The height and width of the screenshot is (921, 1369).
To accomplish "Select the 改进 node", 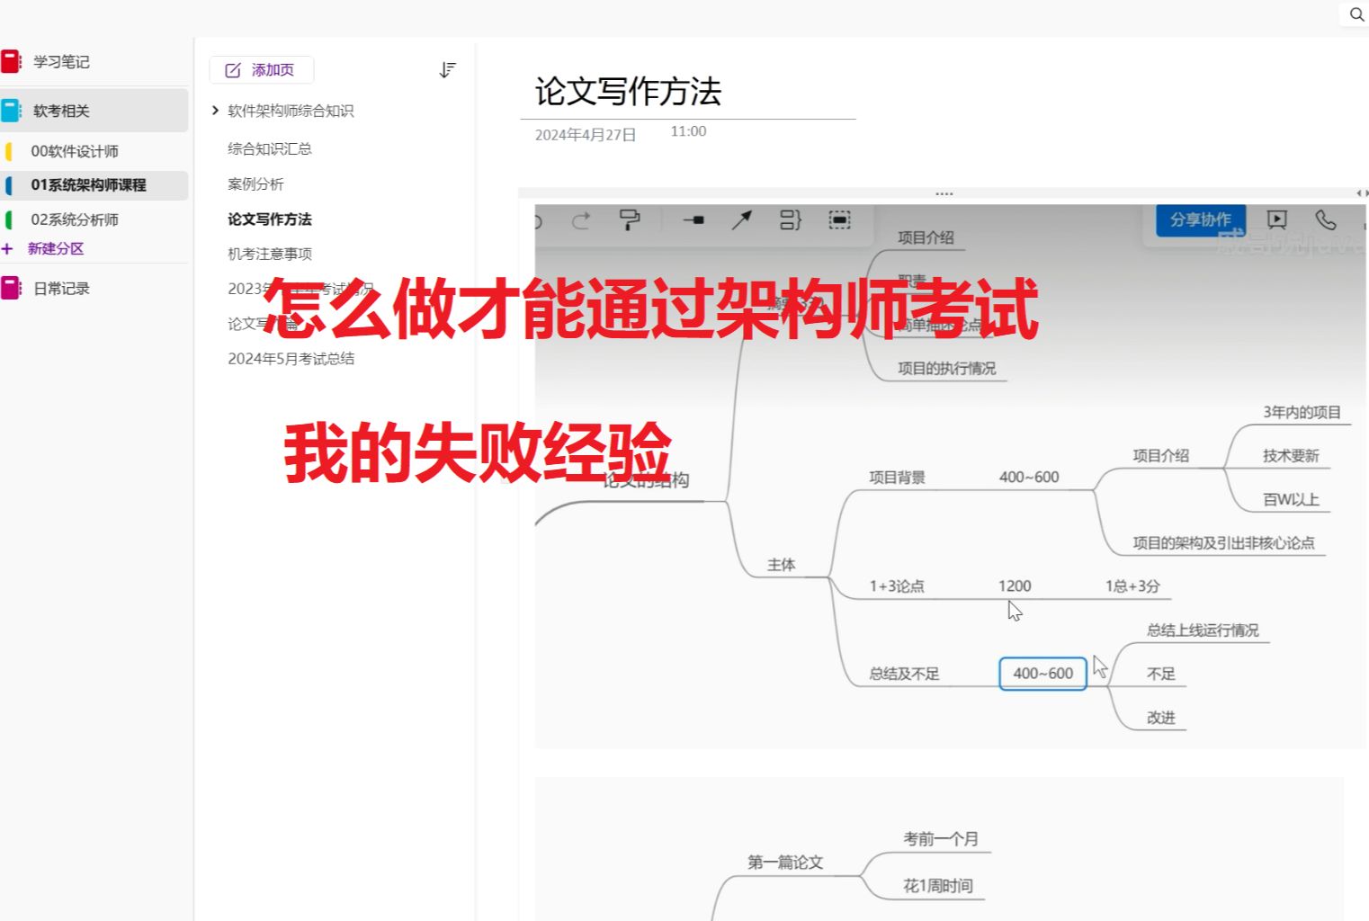I will (x=1161, y=718).
